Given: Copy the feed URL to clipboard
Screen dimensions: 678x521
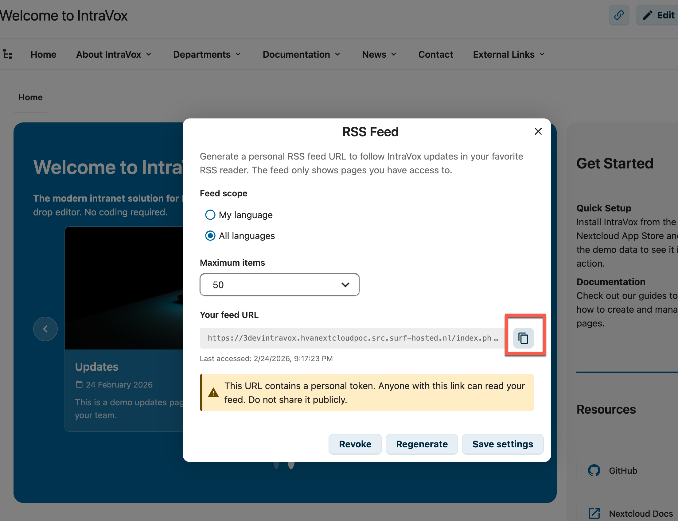Looking at the screenshot, I should (523, 338).
